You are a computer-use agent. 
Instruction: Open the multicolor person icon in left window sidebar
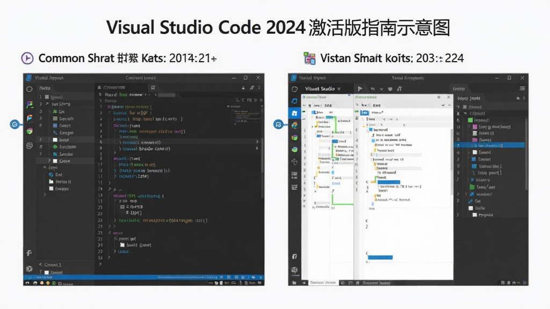(30, 104)
